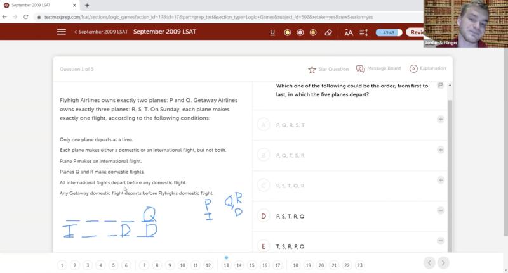Select the eraser tool
The image size is (508, 273).
point(328,32)
